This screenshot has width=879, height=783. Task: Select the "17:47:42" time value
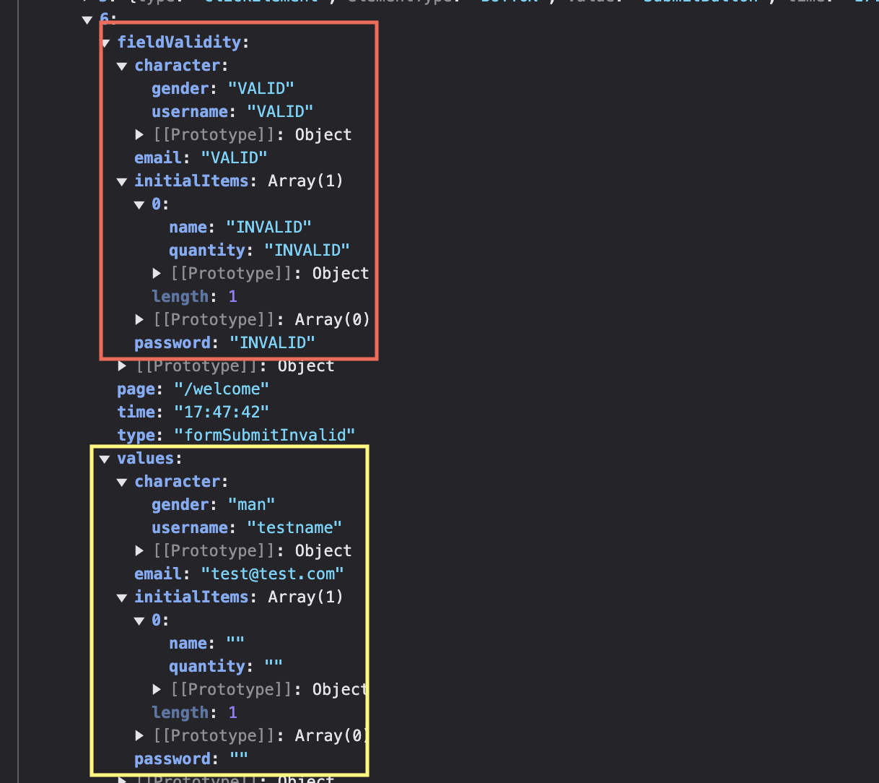[222, 412]
